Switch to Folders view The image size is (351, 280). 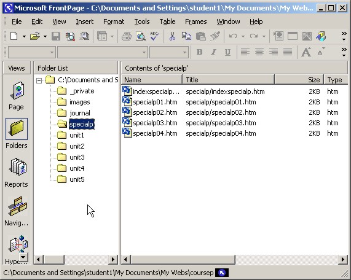coord(17,133)
